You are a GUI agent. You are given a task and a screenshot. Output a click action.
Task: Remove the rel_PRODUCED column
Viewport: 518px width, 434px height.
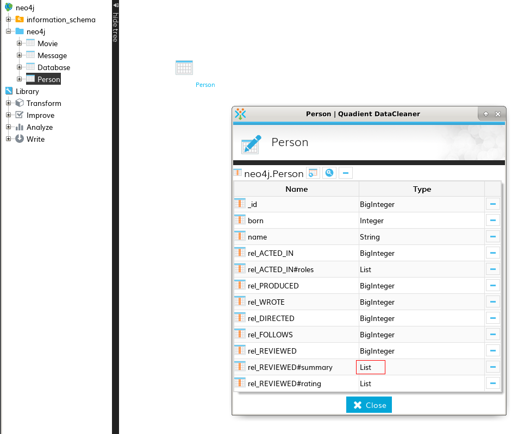click(493, 286)
